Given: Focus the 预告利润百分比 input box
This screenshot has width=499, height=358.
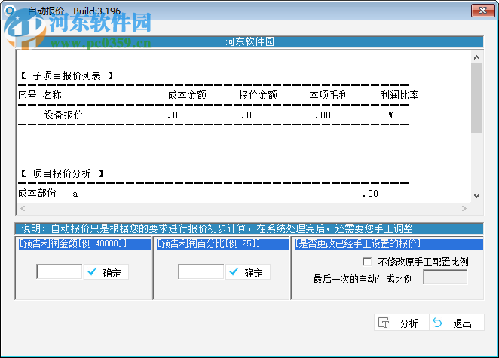Looking at the screenshot, I should pos(201,272).
